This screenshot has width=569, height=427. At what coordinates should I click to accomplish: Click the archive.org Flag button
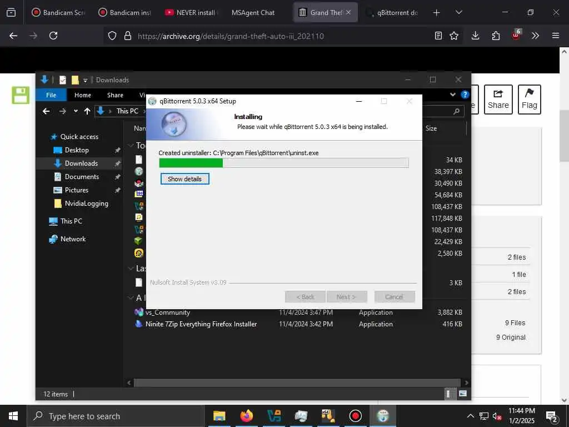[529, 100]
